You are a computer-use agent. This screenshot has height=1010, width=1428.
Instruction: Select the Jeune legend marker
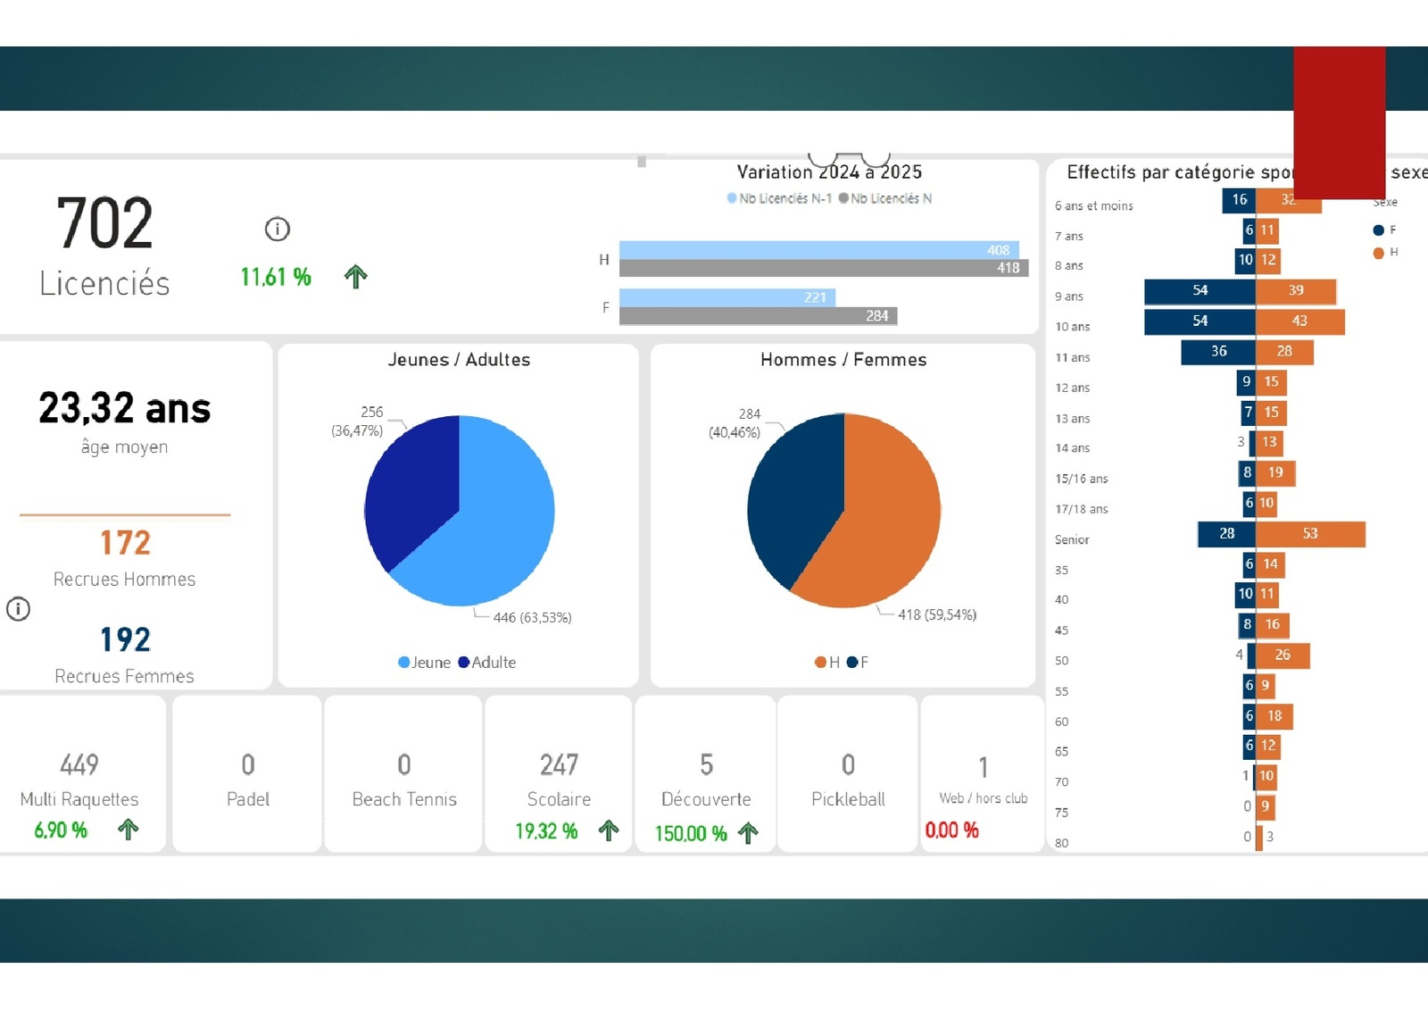tap(404, 663)
